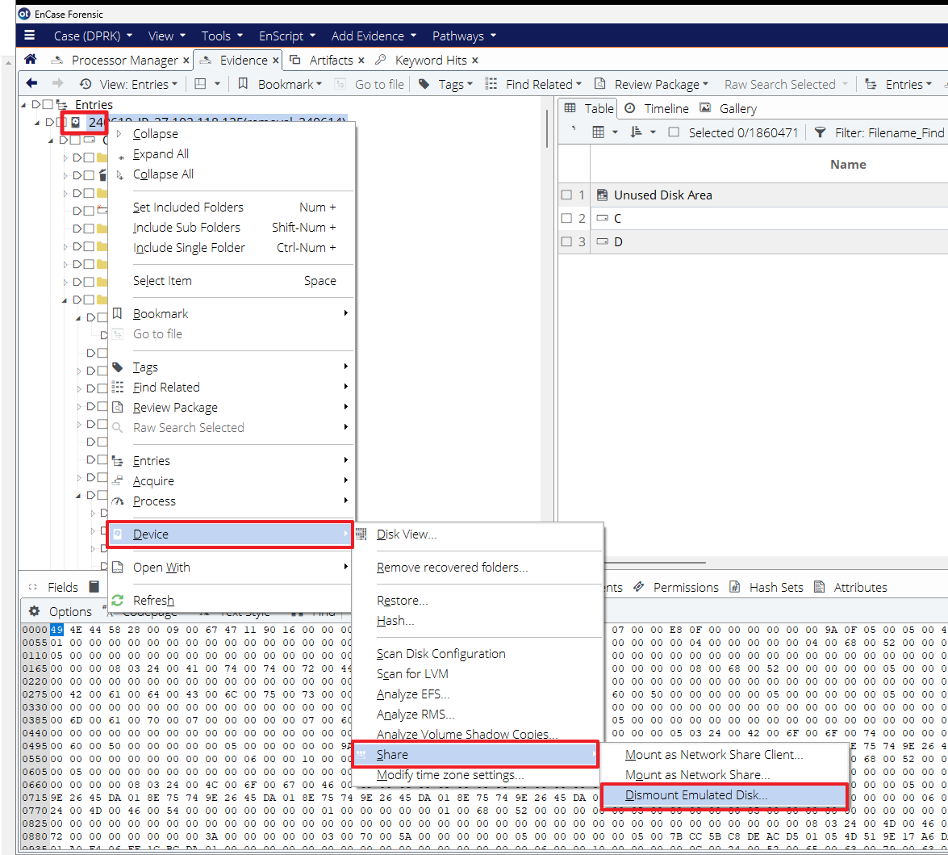Open the Case (DPRK) dropdown menu
The height and width of the screenshot is (855, 948).
tap(93, 36)
